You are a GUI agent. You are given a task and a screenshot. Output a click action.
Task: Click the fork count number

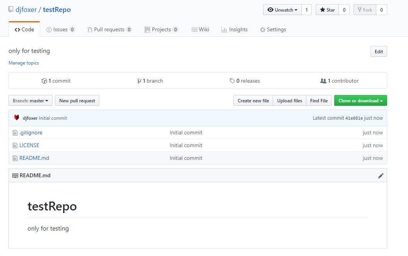point(381,10)
